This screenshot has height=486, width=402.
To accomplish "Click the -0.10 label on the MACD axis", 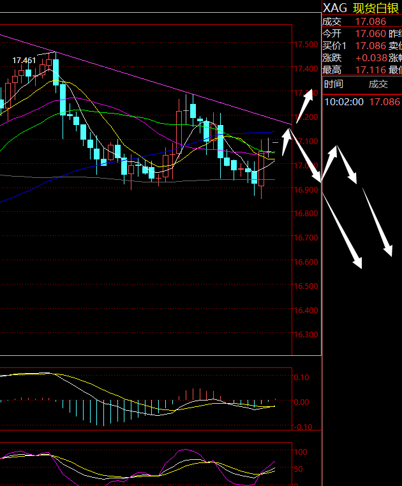I will 303,427.
